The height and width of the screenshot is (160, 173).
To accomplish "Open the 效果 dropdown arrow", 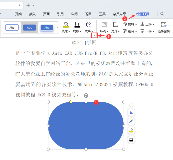I will coord(92,32).
